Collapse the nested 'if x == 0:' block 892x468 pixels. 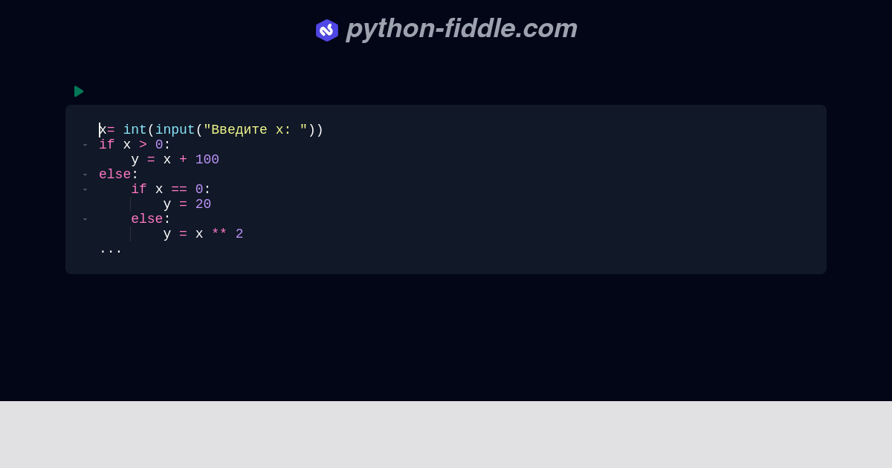[85, 189]
